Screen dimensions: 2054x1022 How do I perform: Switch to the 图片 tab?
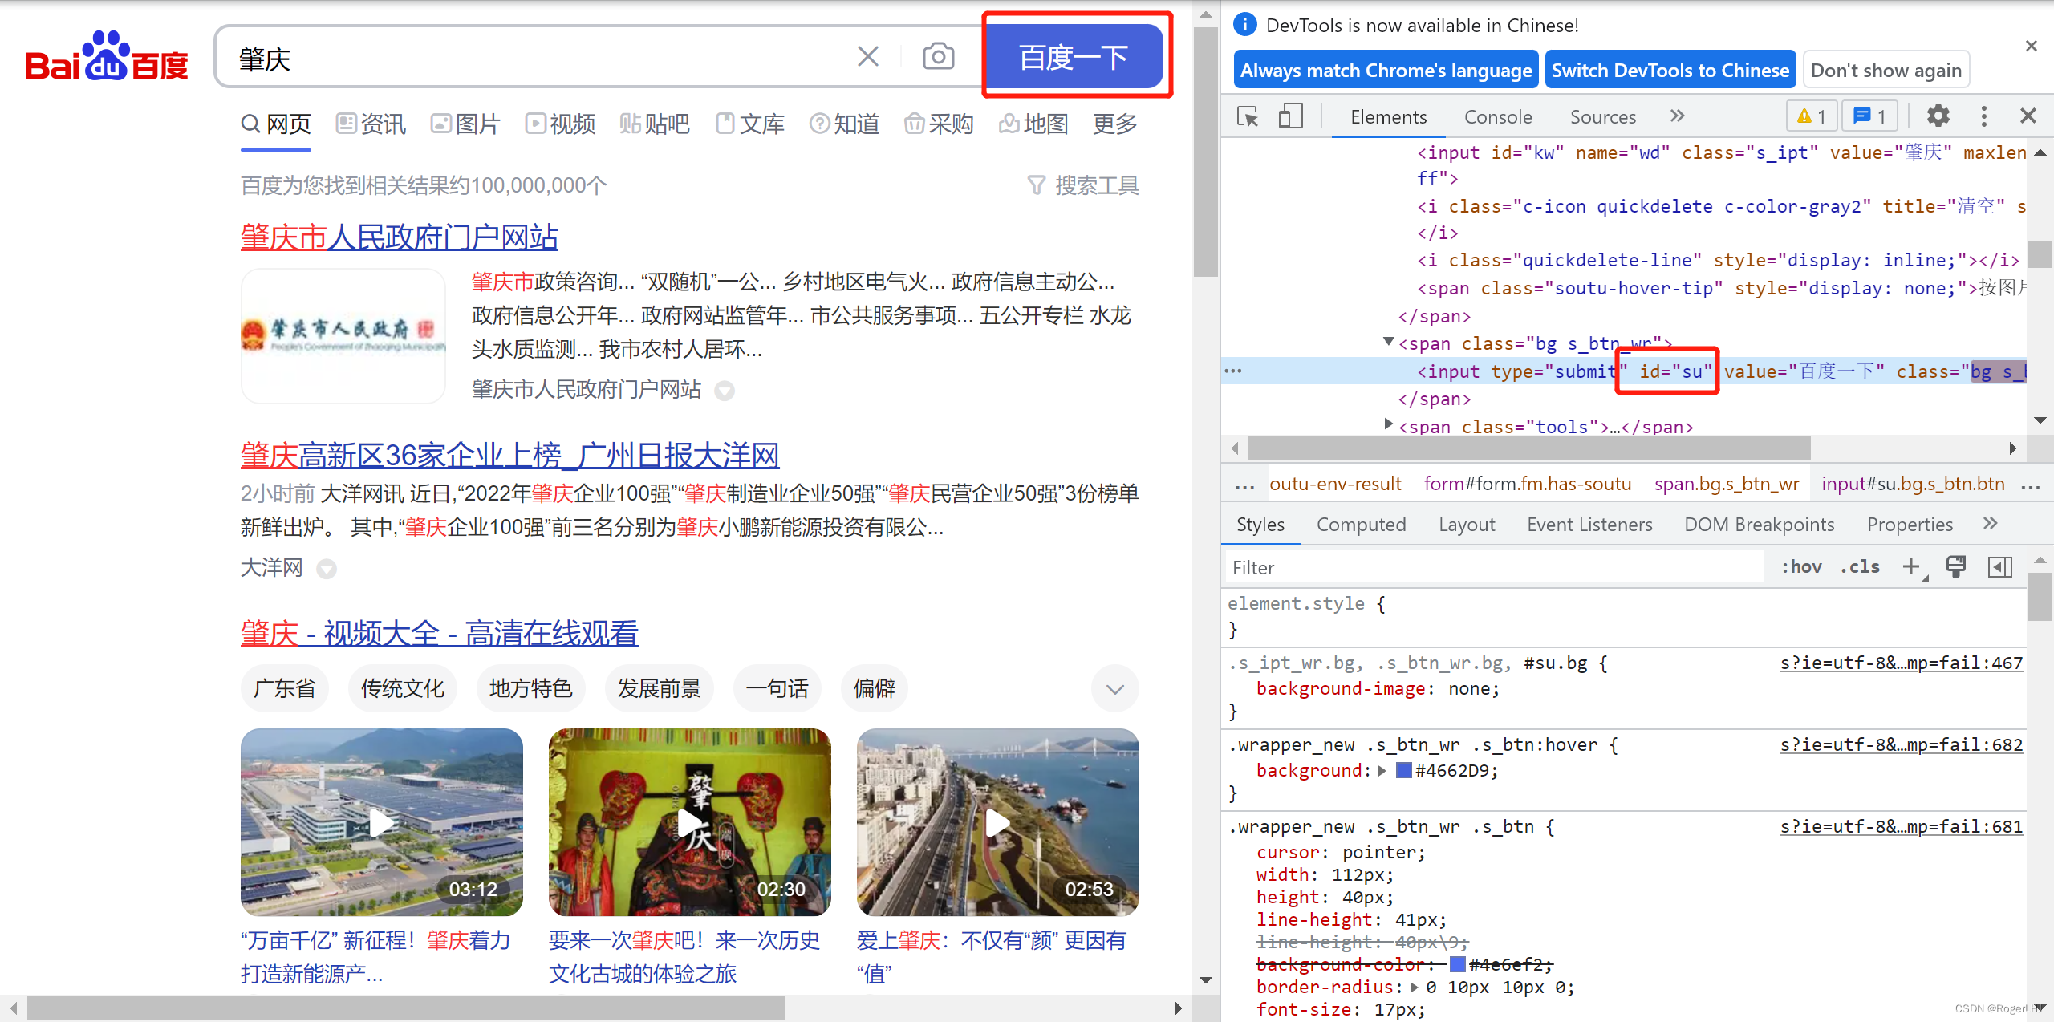[x=465, y=124]
